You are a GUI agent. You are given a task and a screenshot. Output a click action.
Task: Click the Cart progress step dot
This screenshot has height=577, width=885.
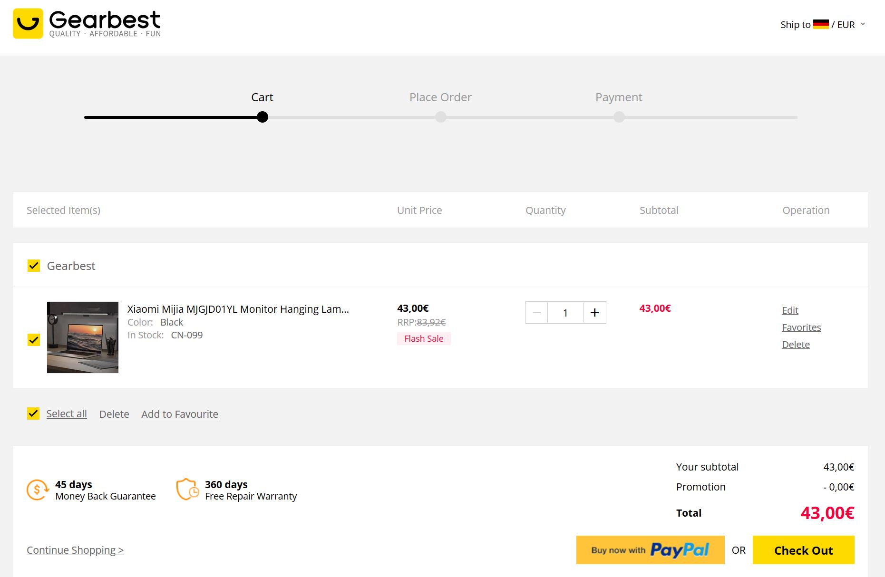263,117
